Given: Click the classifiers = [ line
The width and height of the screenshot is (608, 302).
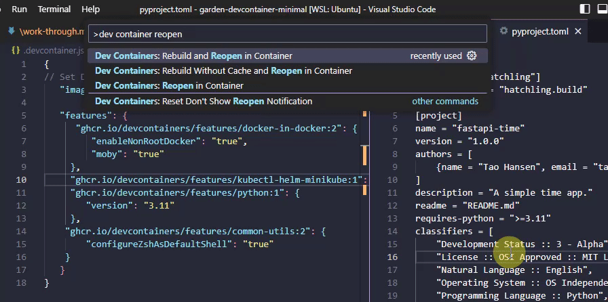Looking at the screenshot, I should pos(454,231).
